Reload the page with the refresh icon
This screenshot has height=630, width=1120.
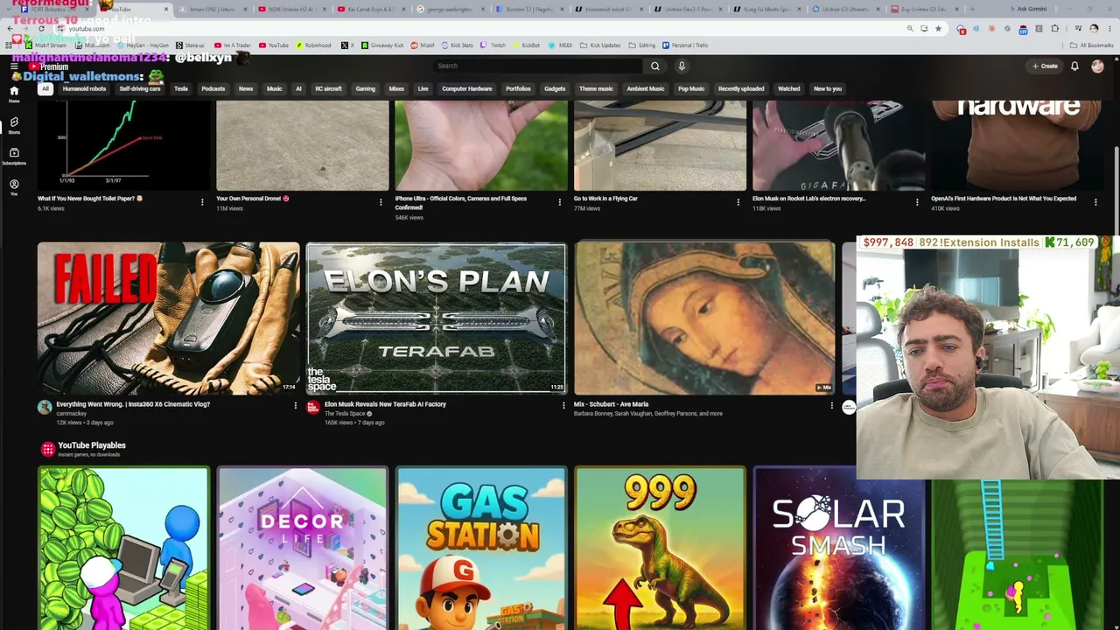point(40,29)
